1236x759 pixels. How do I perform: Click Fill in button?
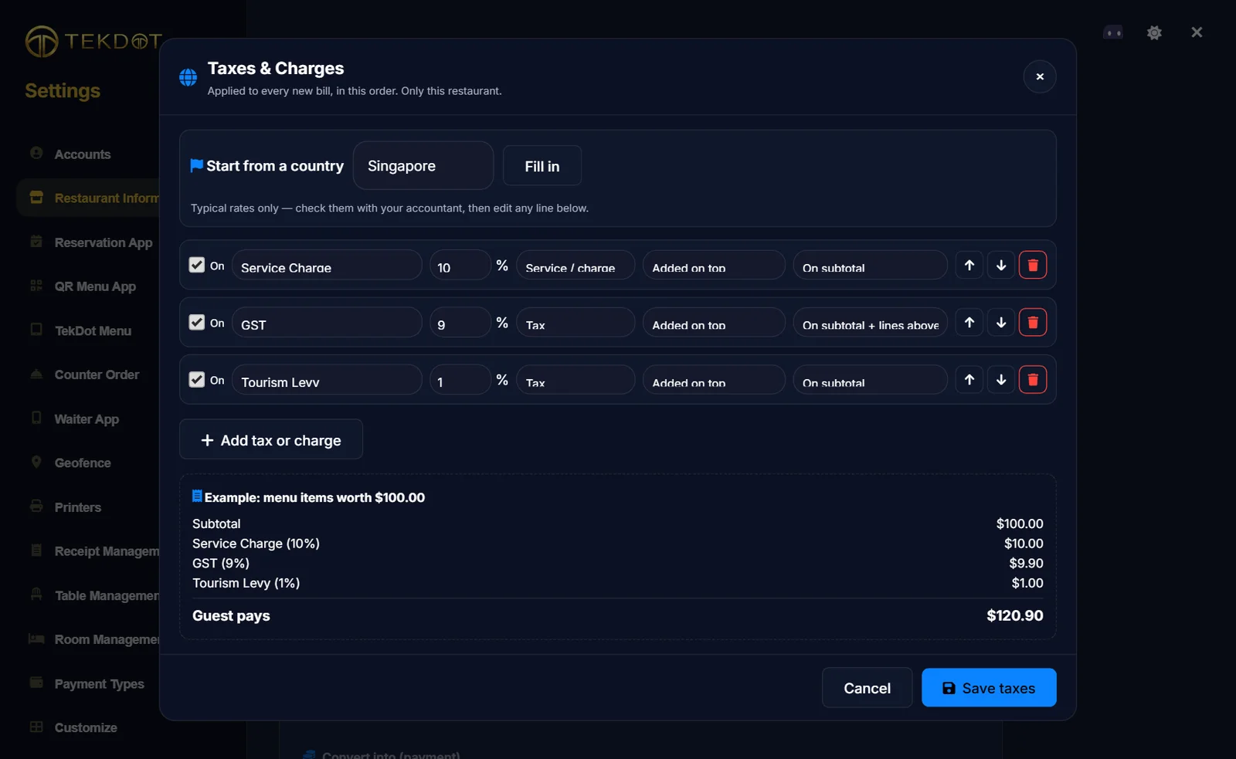(x=542, y=165)
